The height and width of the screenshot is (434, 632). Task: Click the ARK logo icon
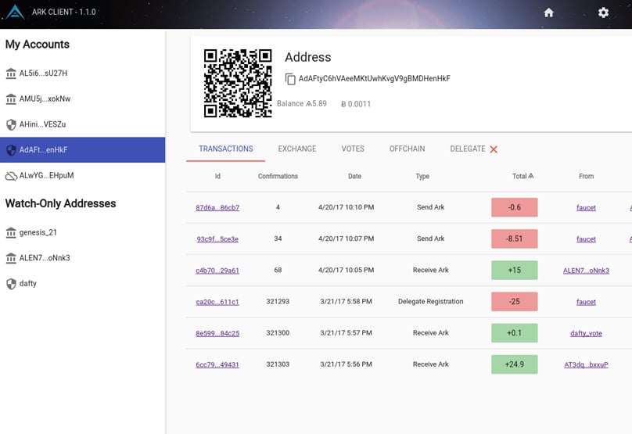tap(15, 12)
